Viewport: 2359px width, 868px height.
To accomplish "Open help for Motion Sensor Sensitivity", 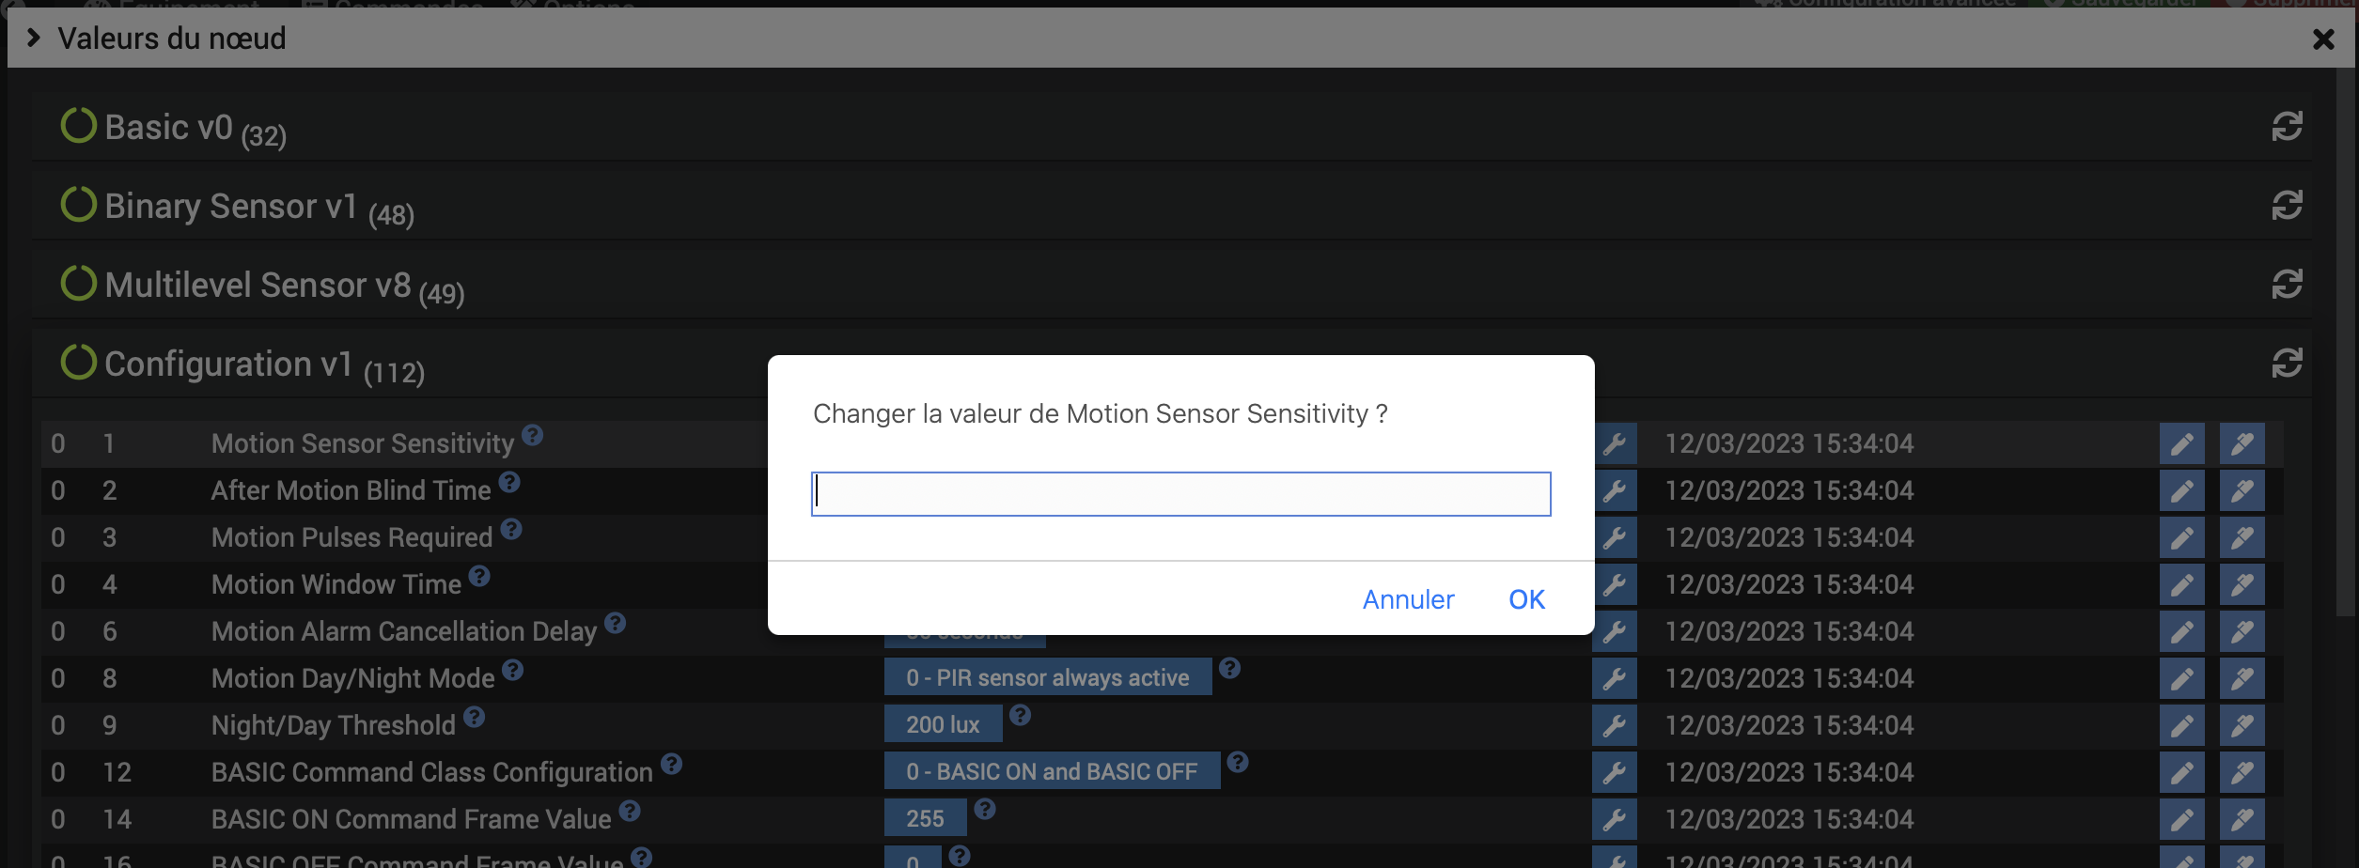I will [x=533, y=435].
